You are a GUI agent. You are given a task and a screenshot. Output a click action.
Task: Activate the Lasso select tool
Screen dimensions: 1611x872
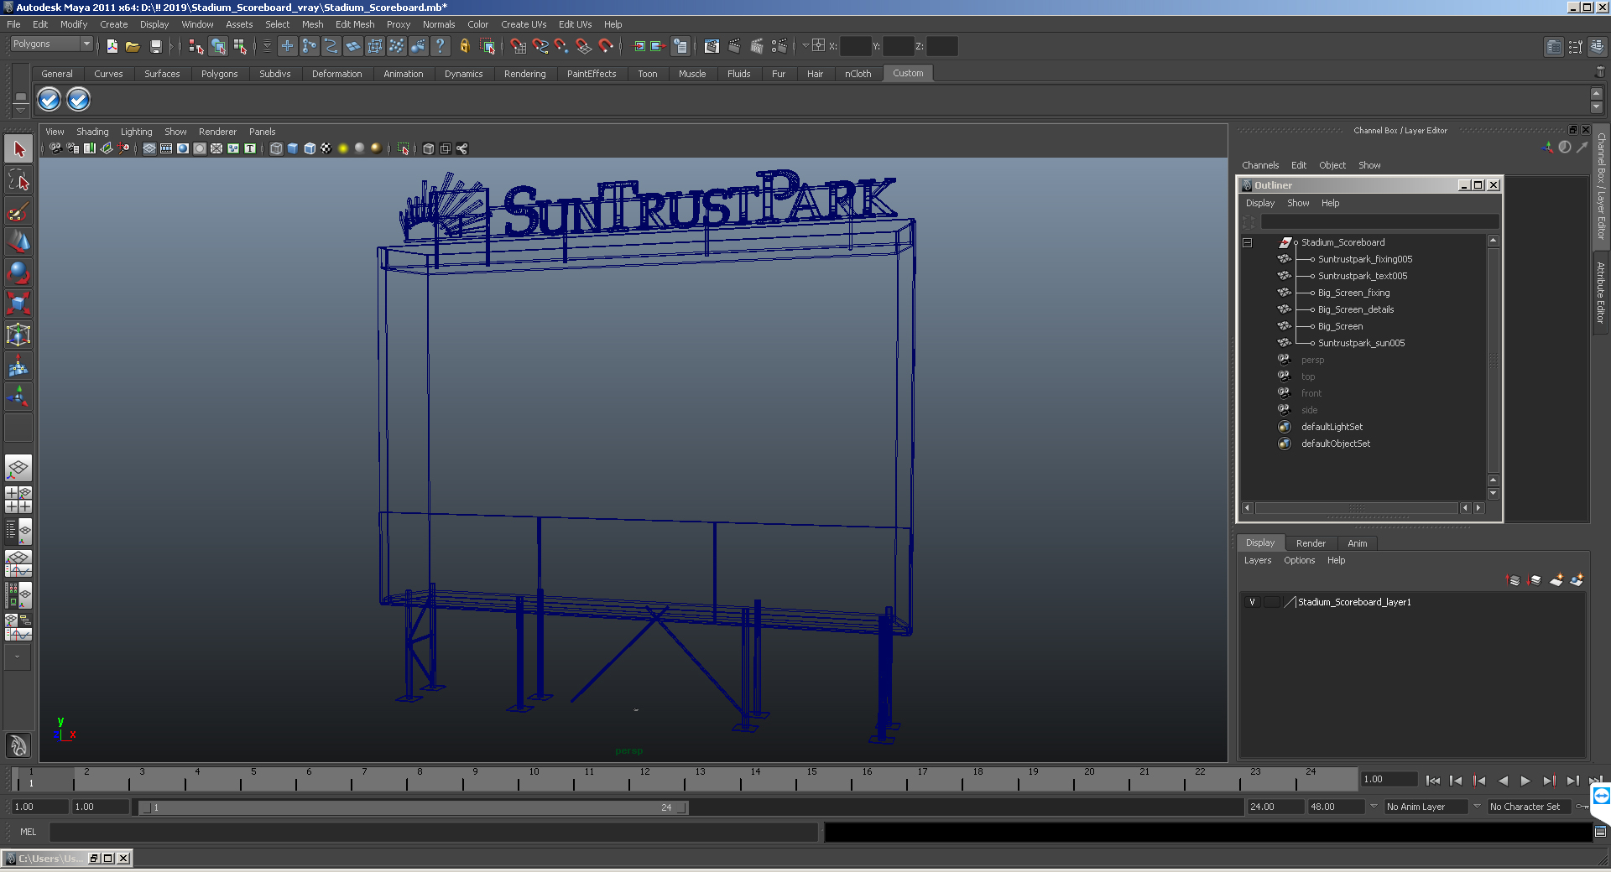pos(18,180)
